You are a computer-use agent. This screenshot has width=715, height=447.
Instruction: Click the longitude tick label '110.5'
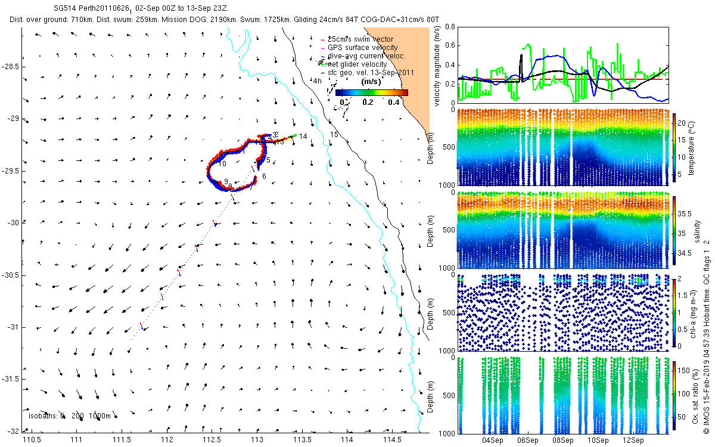coord(31,440)
